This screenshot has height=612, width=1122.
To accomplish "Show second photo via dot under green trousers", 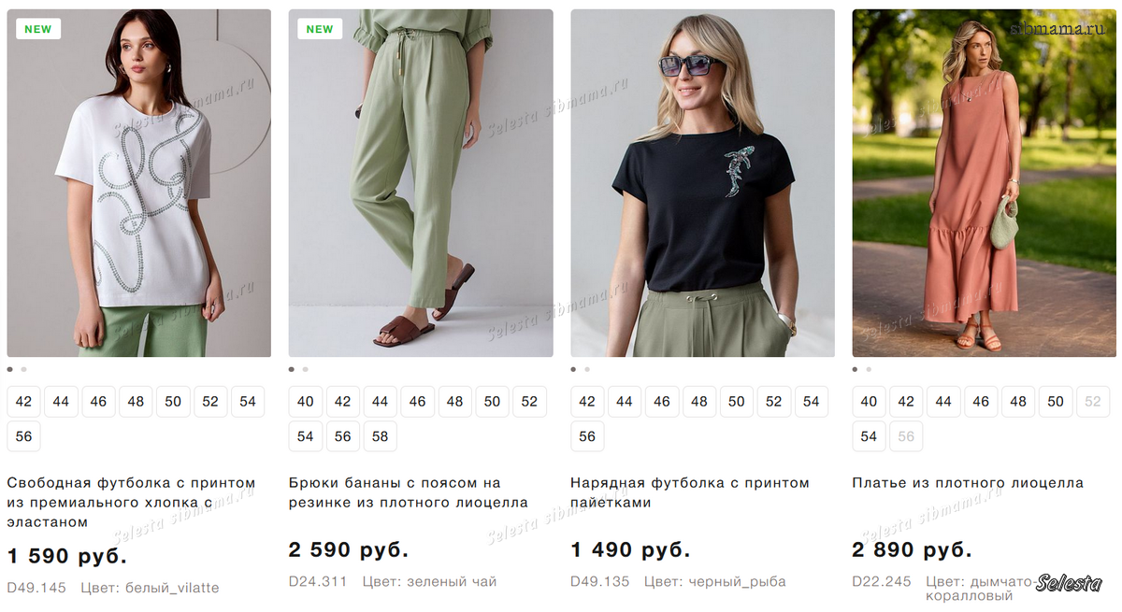I will [x=305, y=369].
